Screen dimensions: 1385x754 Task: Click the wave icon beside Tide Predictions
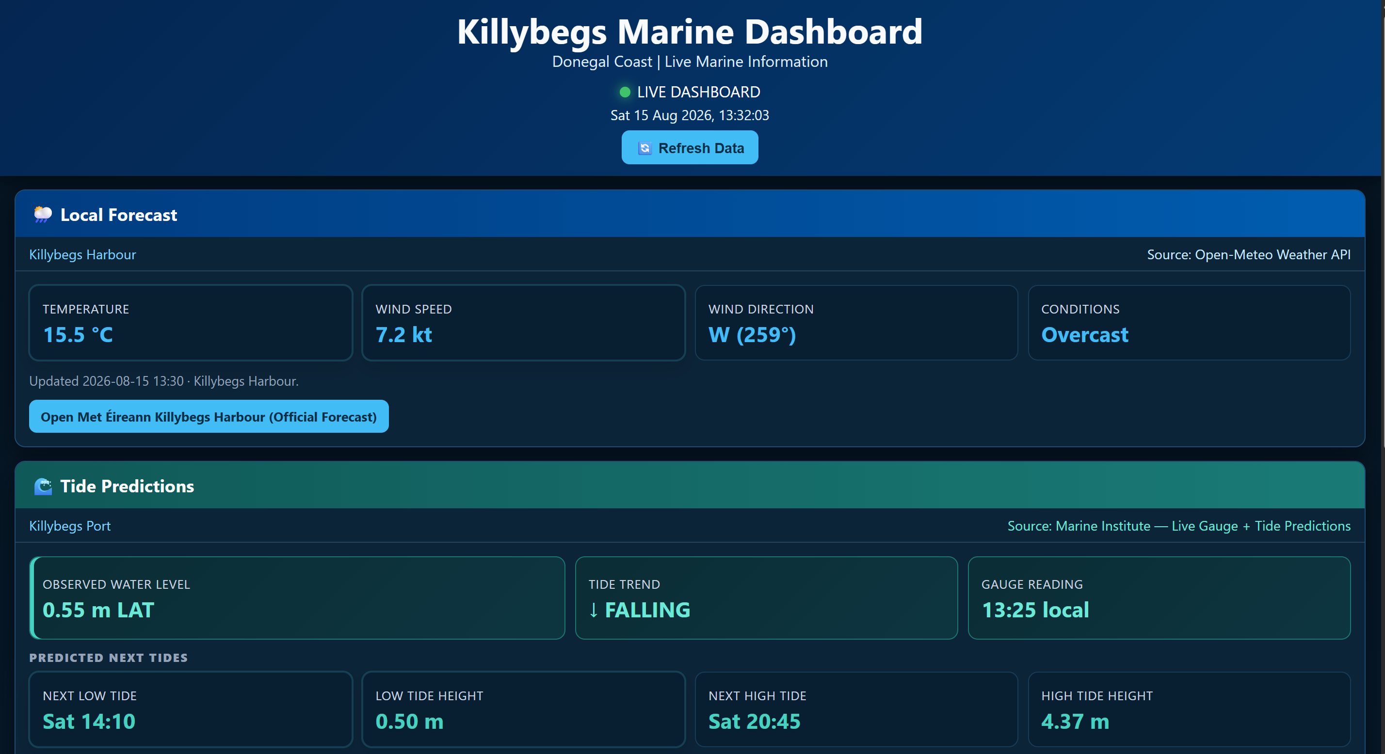[x=43, y=486]
